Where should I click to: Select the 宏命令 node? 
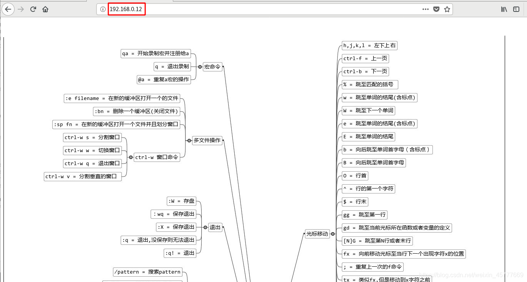click(212, 67)
